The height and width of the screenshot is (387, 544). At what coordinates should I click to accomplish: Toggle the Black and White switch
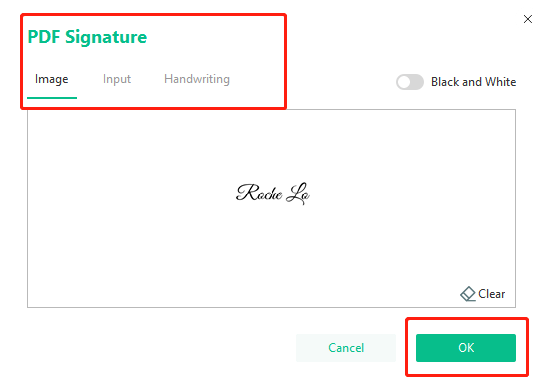pos(410,82)
